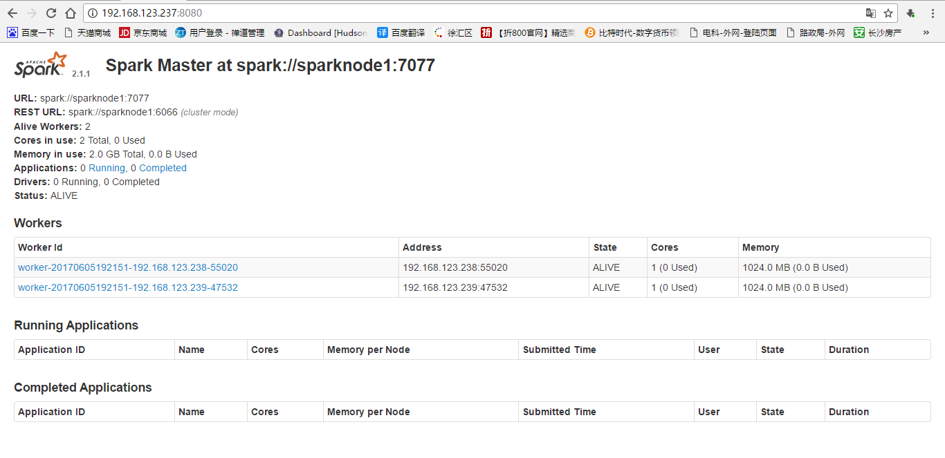View site information icon in address bar

coord(93,13)
